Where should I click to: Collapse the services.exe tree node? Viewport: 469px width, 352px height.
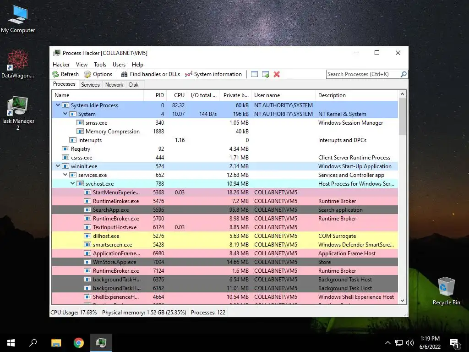65,175
